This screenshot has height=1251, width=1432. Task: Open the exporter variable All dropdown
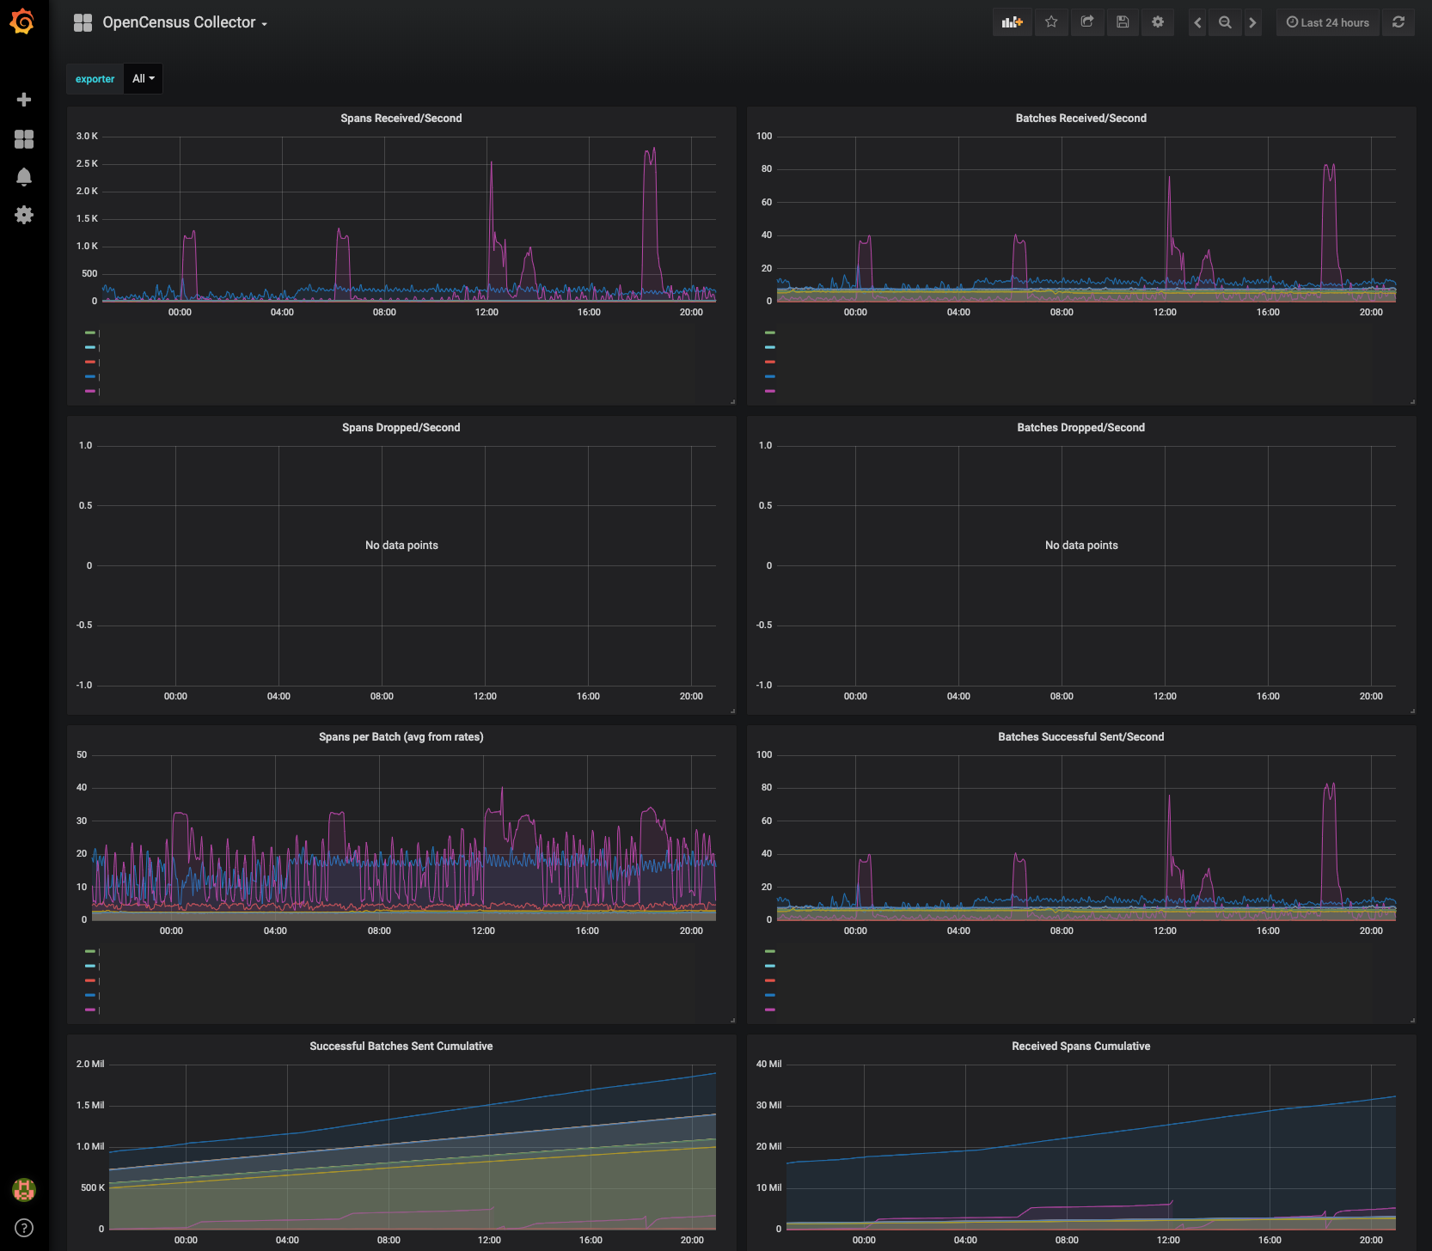click(143, 79)
